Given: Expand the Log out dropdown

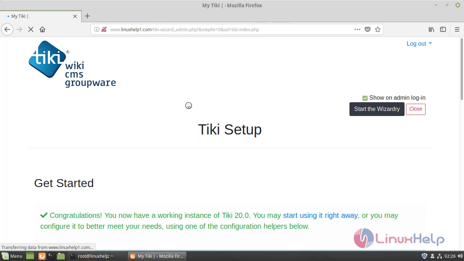Looking at the screenshot, I should 419,43.
